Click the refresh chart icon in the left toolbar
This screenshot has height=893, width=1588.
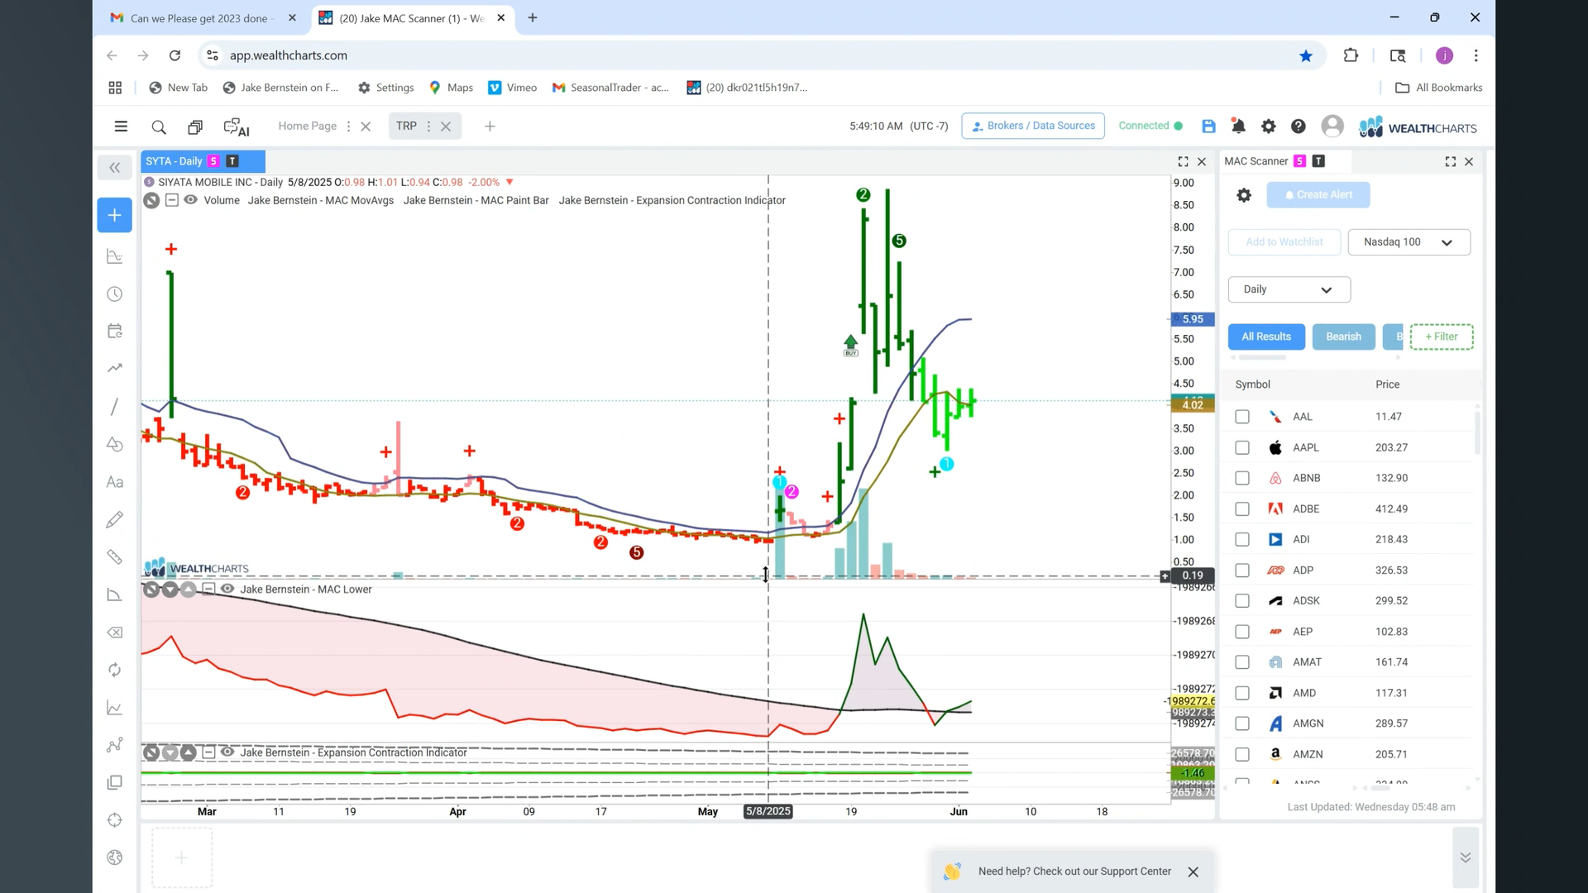[115, 670]
